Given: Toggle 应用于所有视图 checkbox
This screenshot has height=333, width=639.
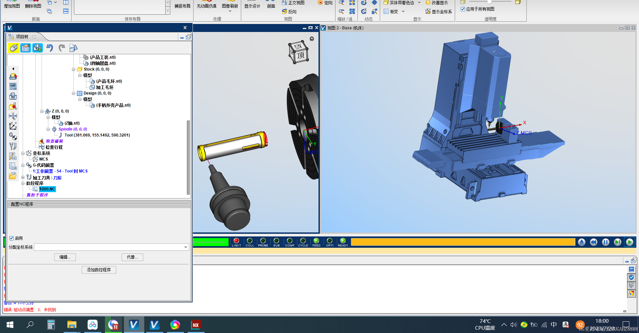Looking at the screenshot, I should (x=463, y=9).
